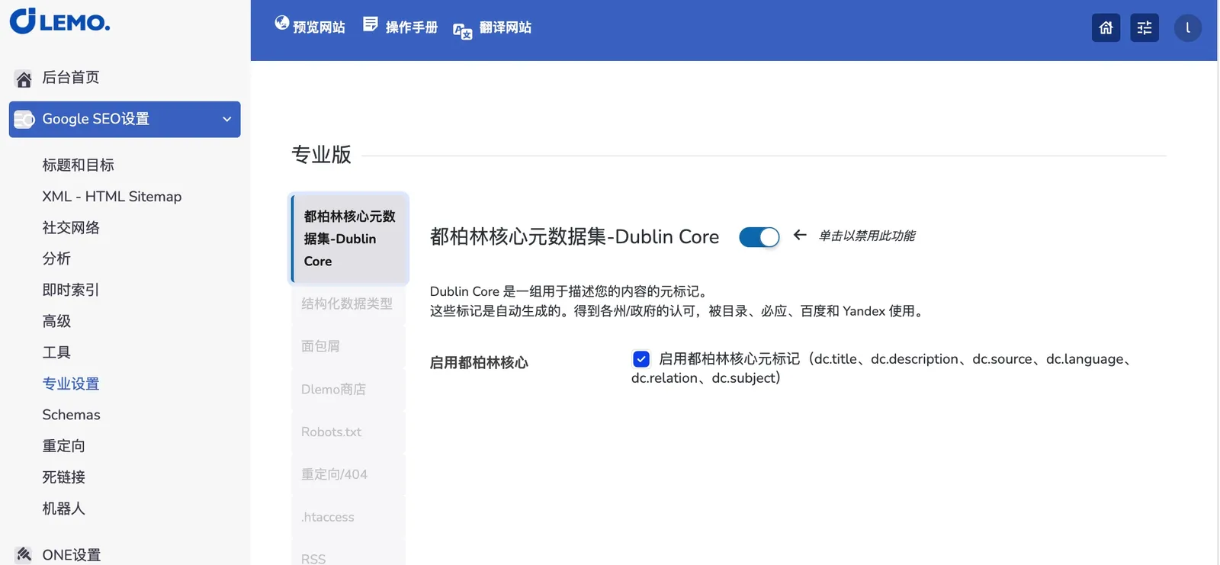Open 操作手册 via its document icon
Image resolution: width=1220 pixels, height=565 pixels.
371,24
